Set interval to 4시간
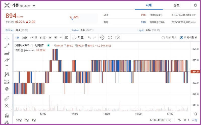201x125 pixels. point(43,38)
